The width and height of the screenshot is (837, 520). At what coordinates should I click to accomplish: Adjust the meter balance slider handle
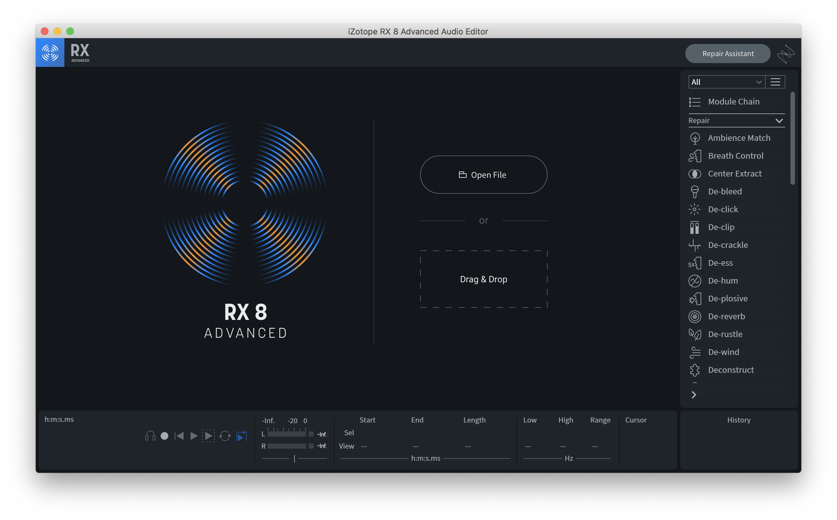coord(295,459)
